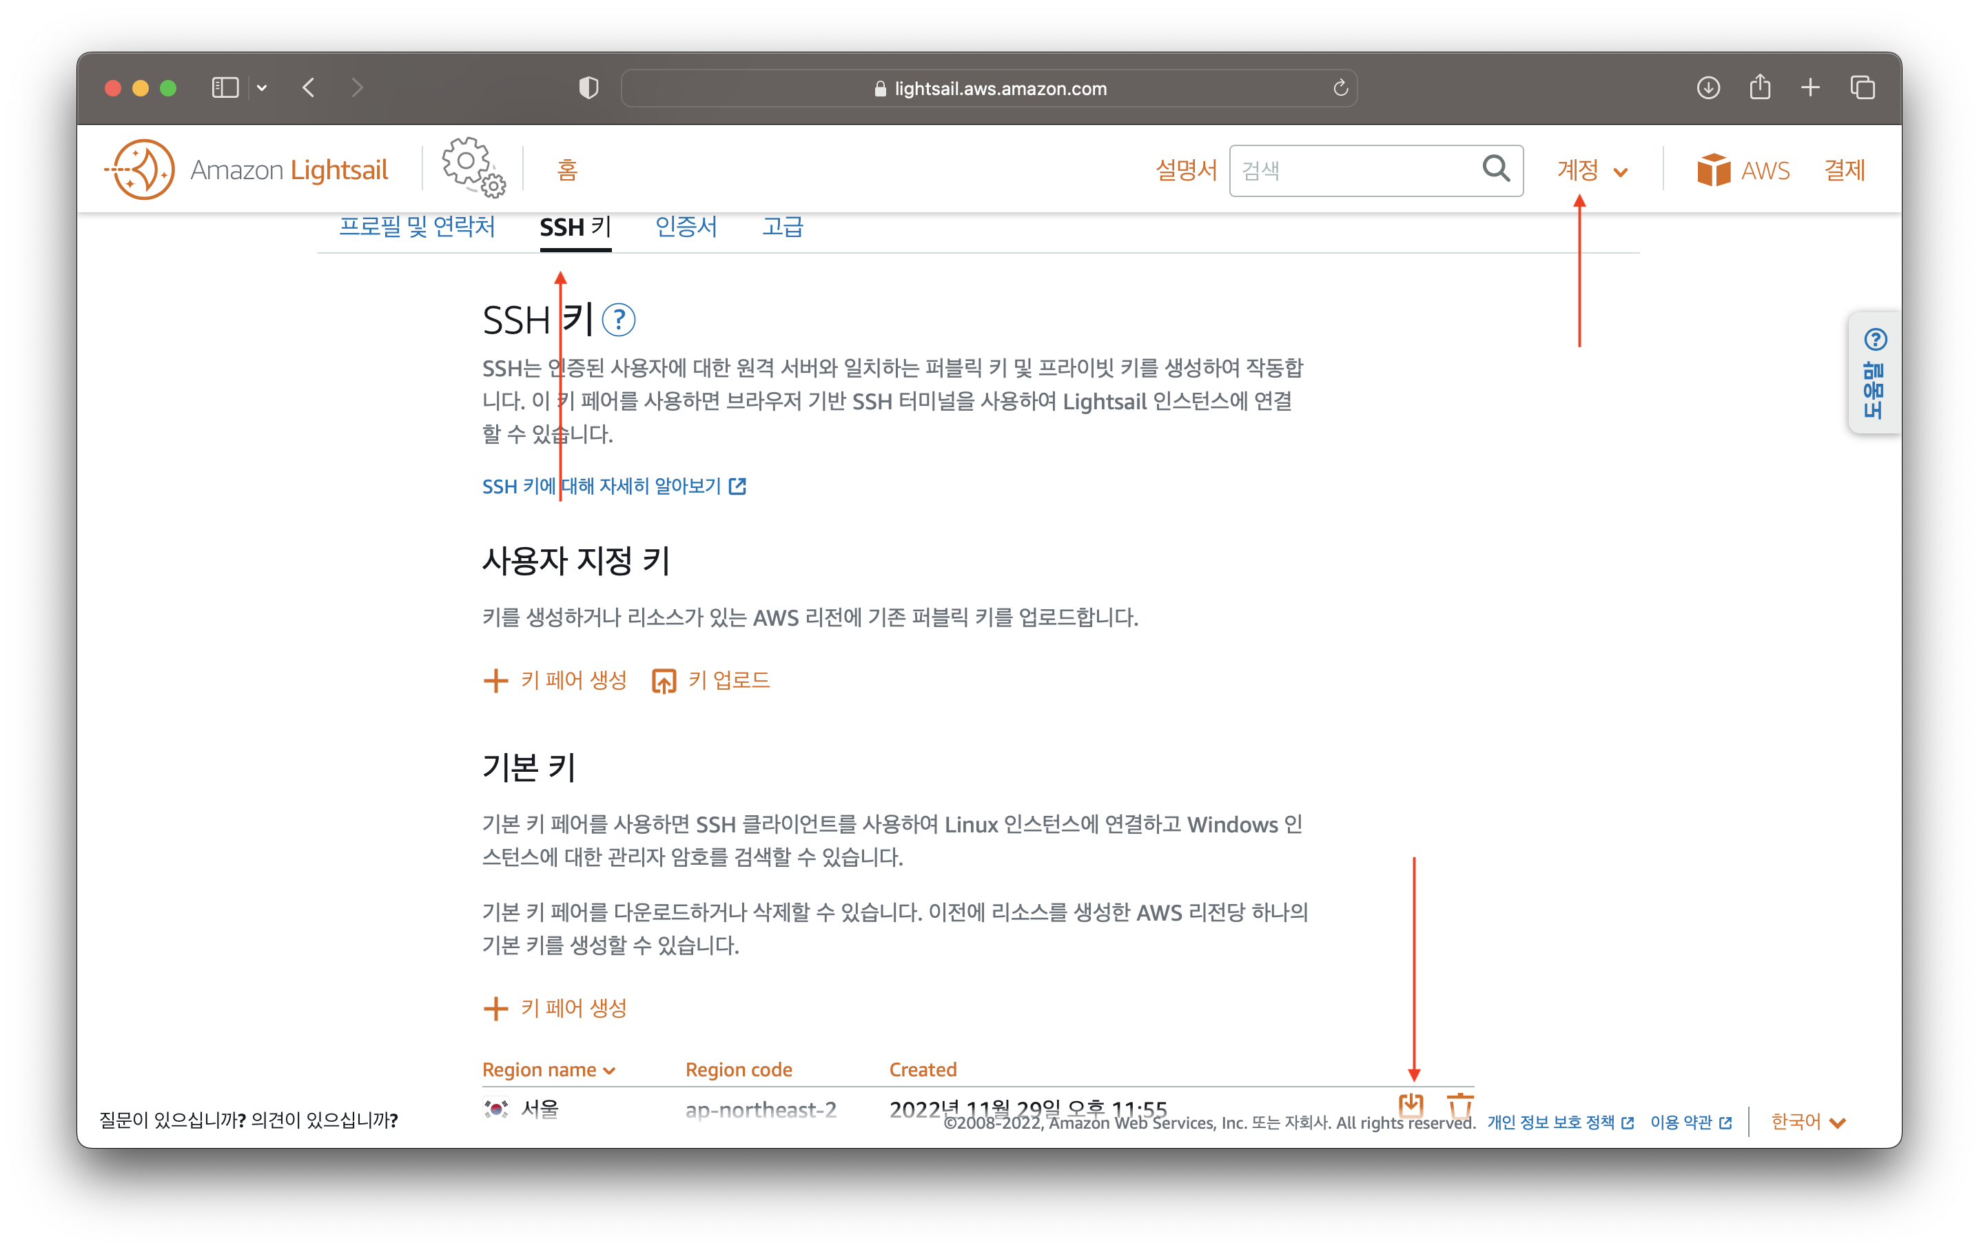The height and width of the screenshot is (1250, 1979).
Task: Reload the page in the address bar
Action: 1340,88
